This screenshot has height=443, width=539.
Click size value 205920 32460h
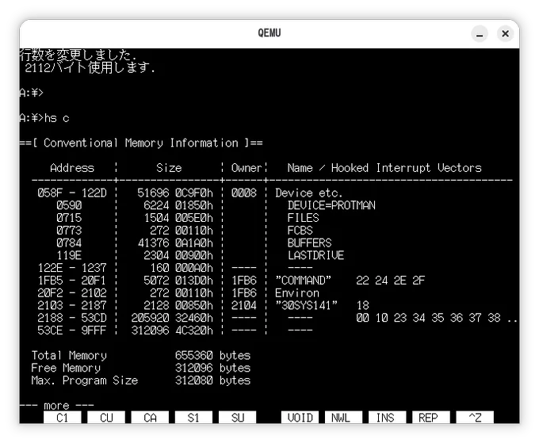tap(172, 318)
